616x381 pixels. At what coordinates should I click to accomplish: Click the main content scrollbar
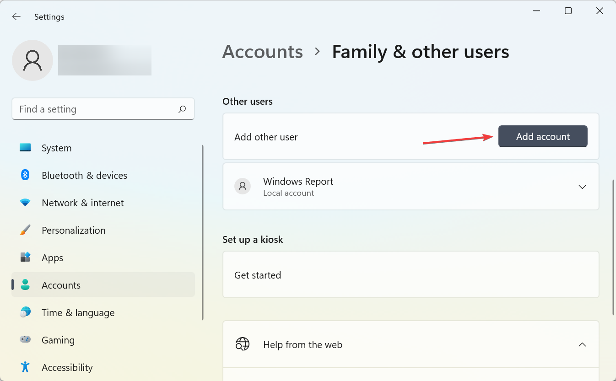point(613,247)
